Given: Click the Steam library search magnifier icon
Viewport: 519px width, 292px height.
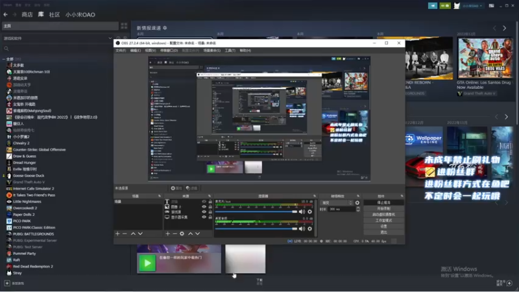Looking at the screenshot, I should tap(6, 49).
